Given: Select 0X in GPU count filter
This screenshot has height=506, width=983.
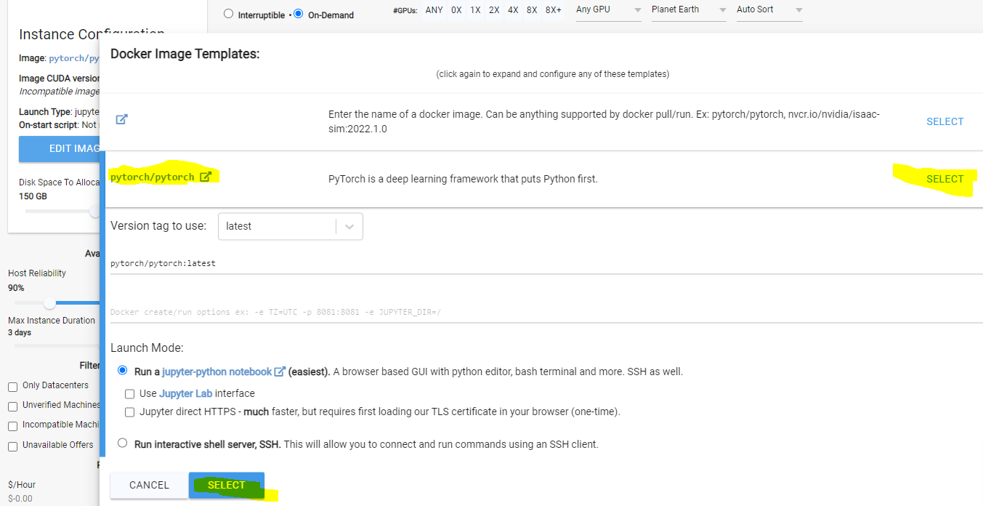Looking at the screenshot, I should [x=456, y=10].
